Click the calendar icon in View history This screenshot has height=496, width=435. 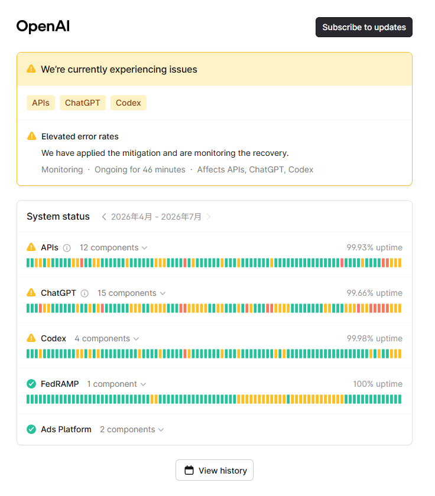(189, 471)
